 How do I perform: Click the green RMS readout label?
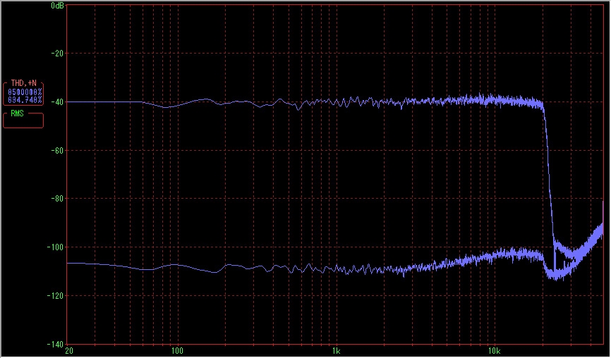click(x=17, y=113)
